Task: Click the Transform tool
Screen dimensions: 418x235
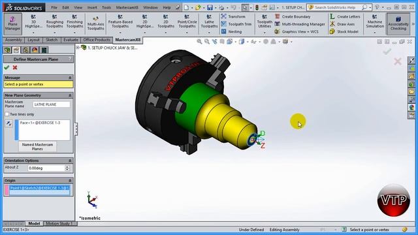Action: tap(233, 16)
